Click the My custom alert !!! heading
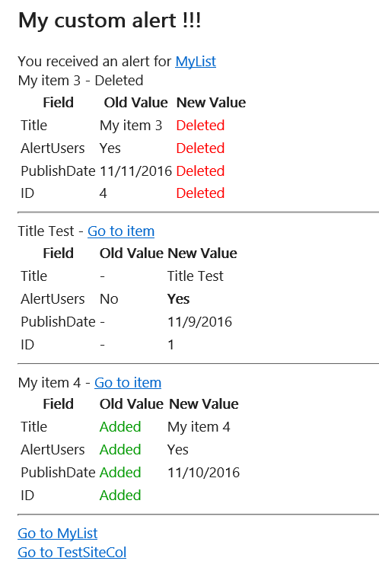The image size is (379, 577). (x=110, y=21)
